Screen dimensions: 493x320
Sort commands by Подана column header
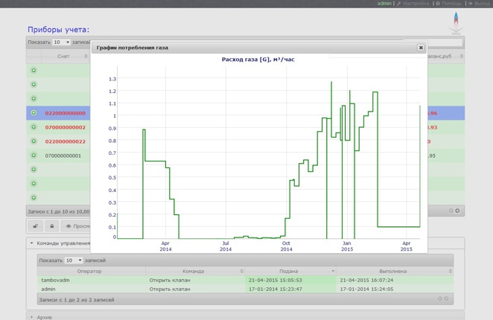point(289,272)
